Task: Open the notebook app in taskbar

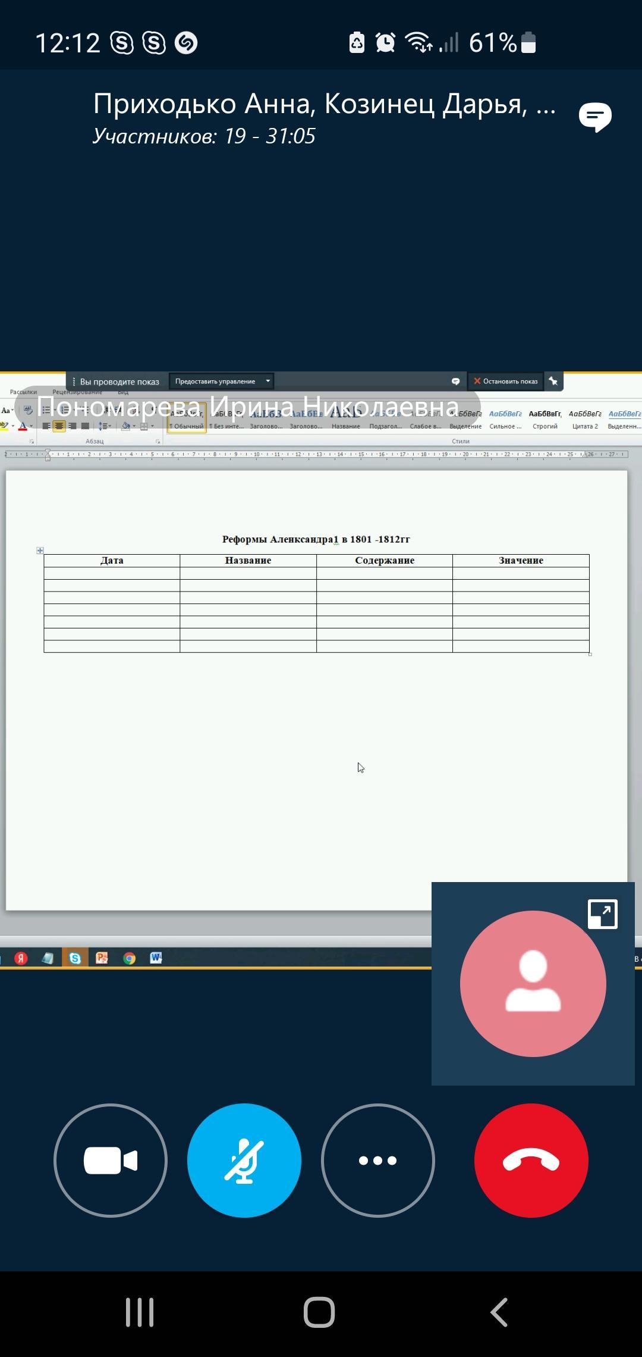Action: 48,958
